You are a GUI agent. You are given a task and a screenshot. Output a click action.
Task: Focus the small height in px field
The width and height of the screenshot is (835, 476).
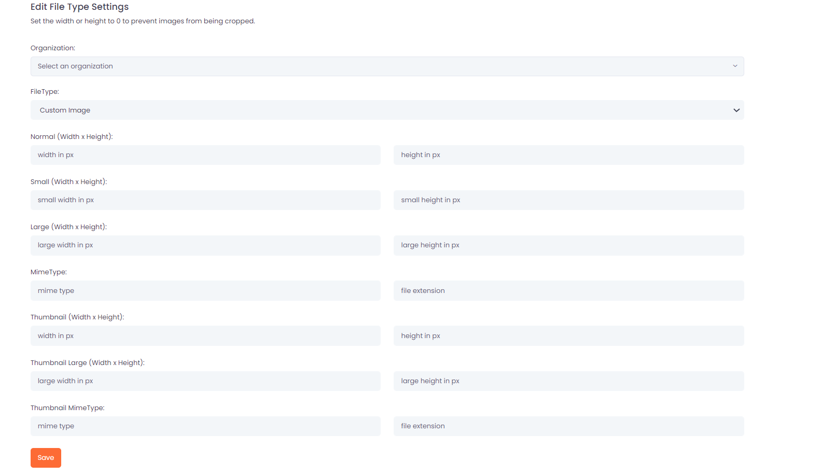point(568,200)
